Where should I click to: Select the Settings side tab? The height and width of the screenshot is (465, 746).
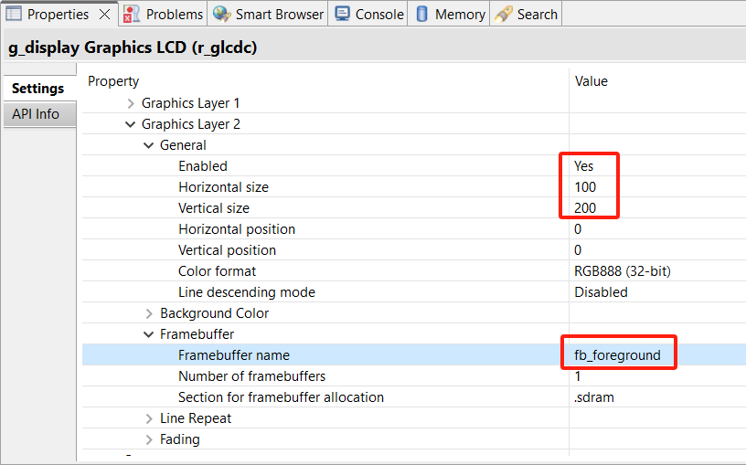(x=37, y=89)
